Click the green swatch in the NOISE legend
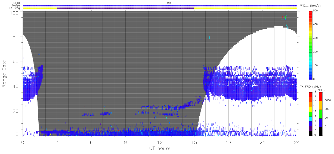This screenshot has height=154, width=334. coord(320,114)
